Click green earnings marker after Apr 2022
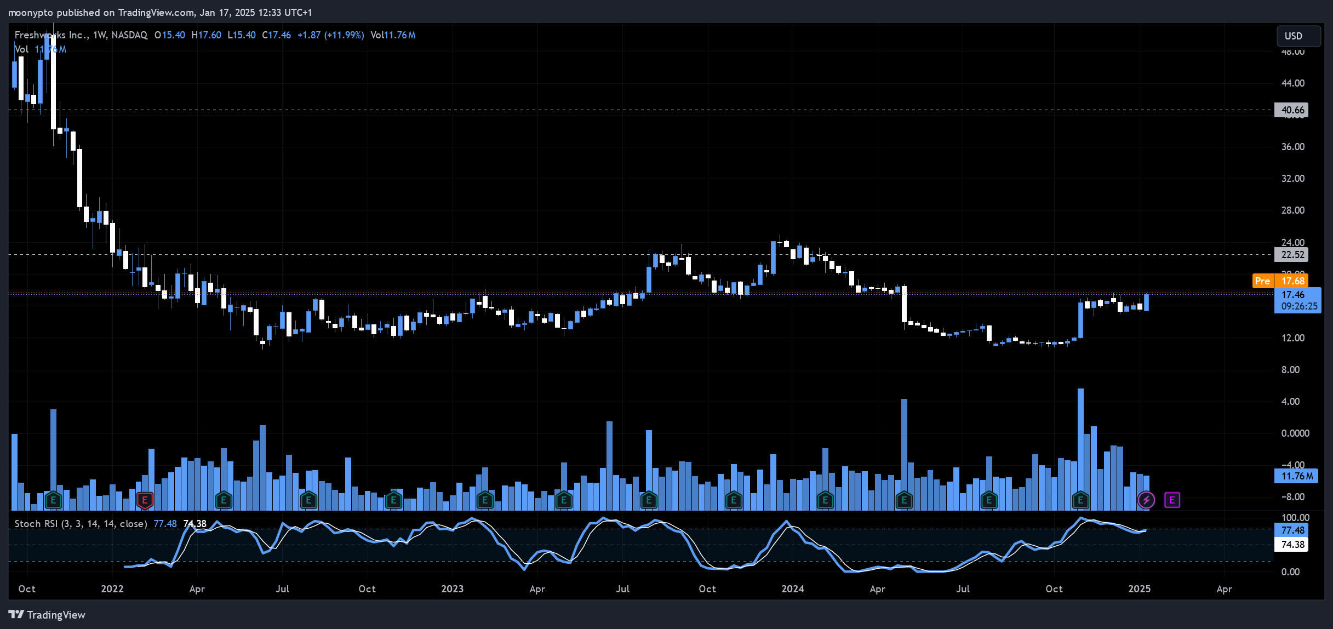Screen dimensions: 1333x629 pos(224,500)
